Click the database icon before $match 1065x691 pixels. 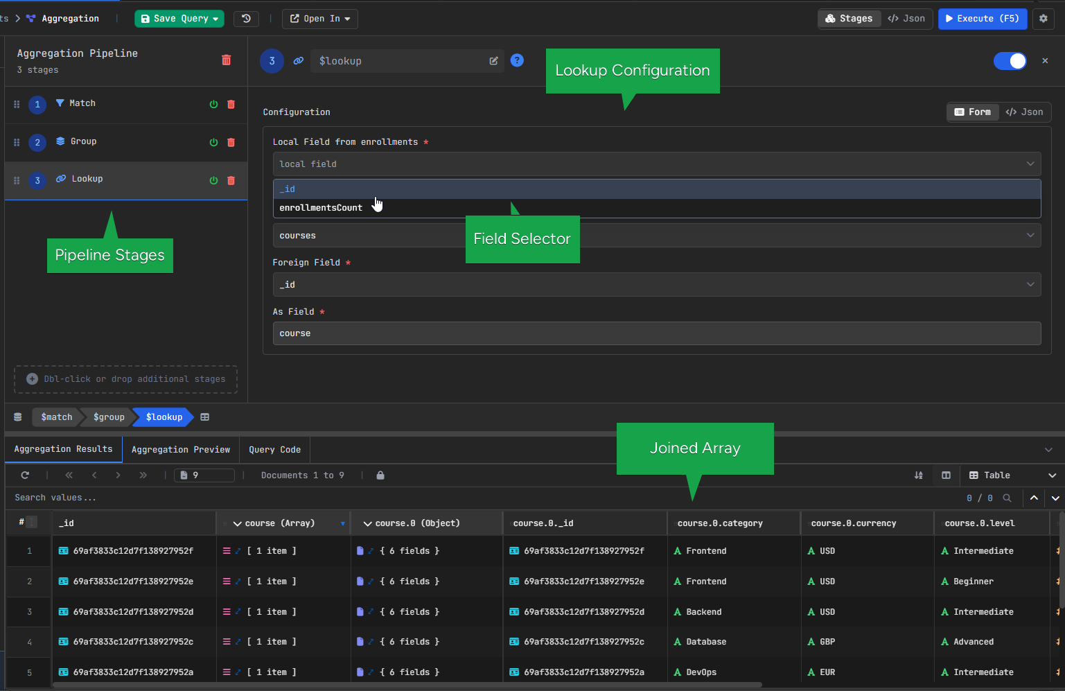tap(18, 417)
